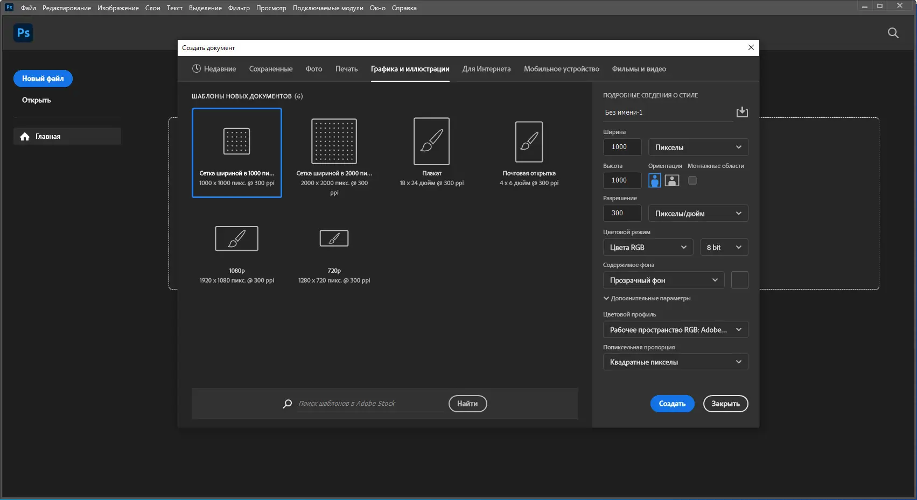Pick the 720p template icon
This screenshot has height=500, width=917.
click(x=334, y=238)
